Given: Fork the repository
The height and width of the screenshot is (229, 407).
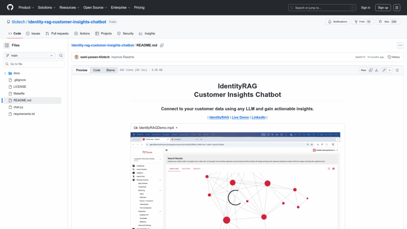Looking at the screenshot, I should [362, 21].
